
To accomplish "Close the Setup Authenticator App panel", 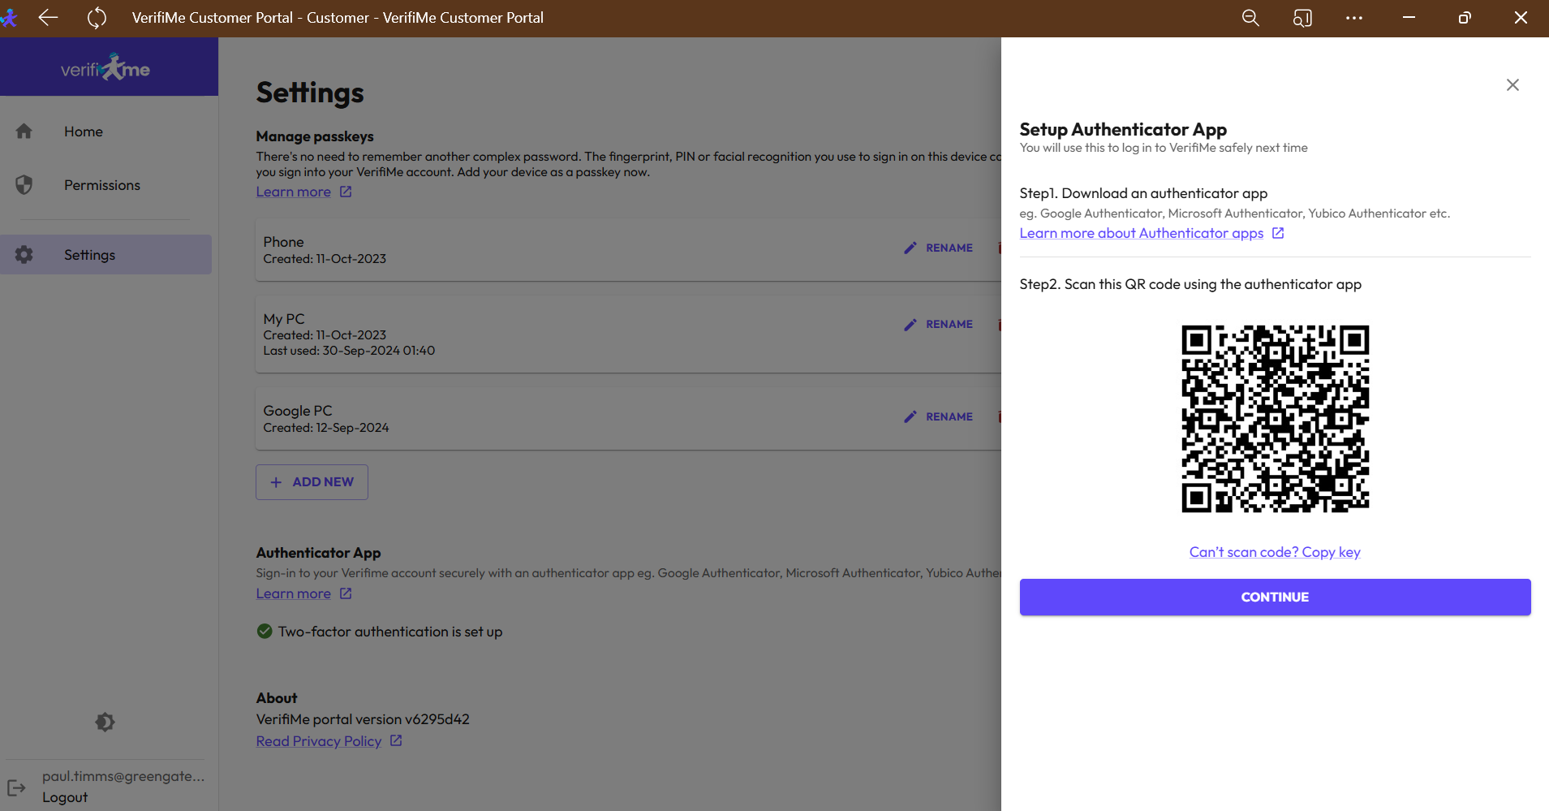I will click(1512, 84).
